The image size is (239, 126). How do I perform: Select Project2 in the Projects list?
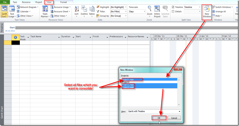coord(126,82)
